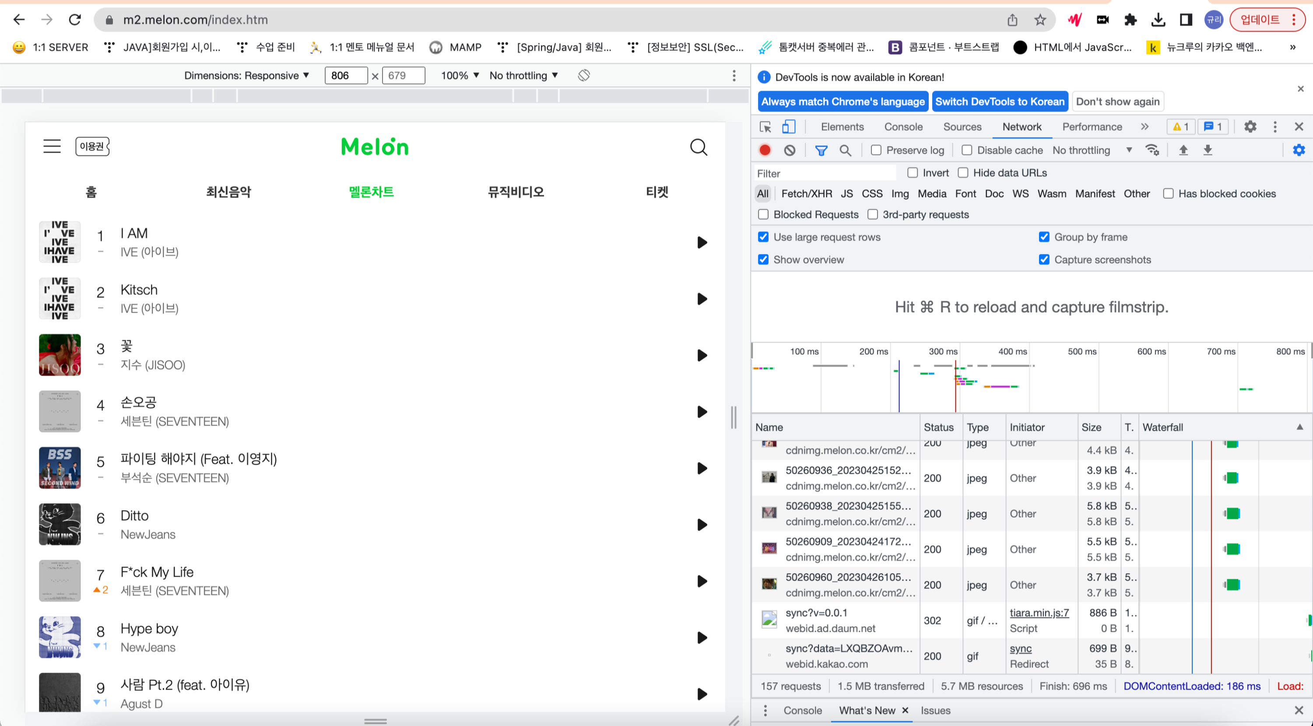The height and width of the screenshot is (726, 1313).
Task: Click the network filter funnel icon
Action: coord(821,150)
